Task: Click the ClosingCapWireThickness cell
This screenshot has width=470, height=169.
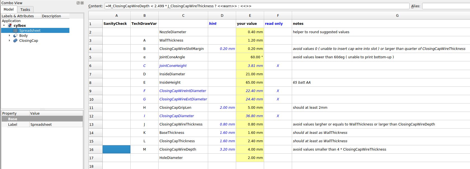Action: (x=183, y=124)
